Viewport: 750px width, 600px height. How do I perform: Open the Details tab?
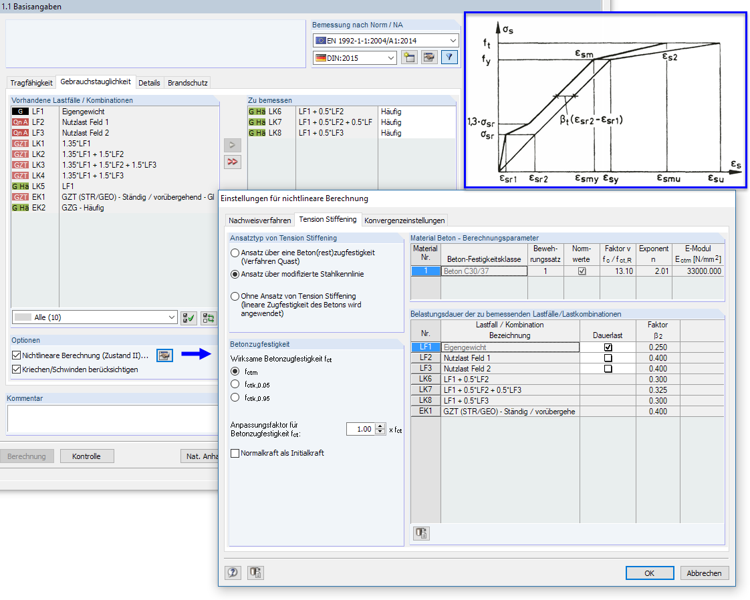(x=149, y=83)
